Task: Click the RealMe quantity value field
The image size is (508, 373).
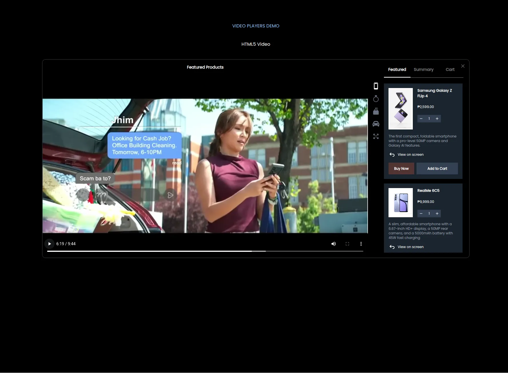Action: [429, 214]
